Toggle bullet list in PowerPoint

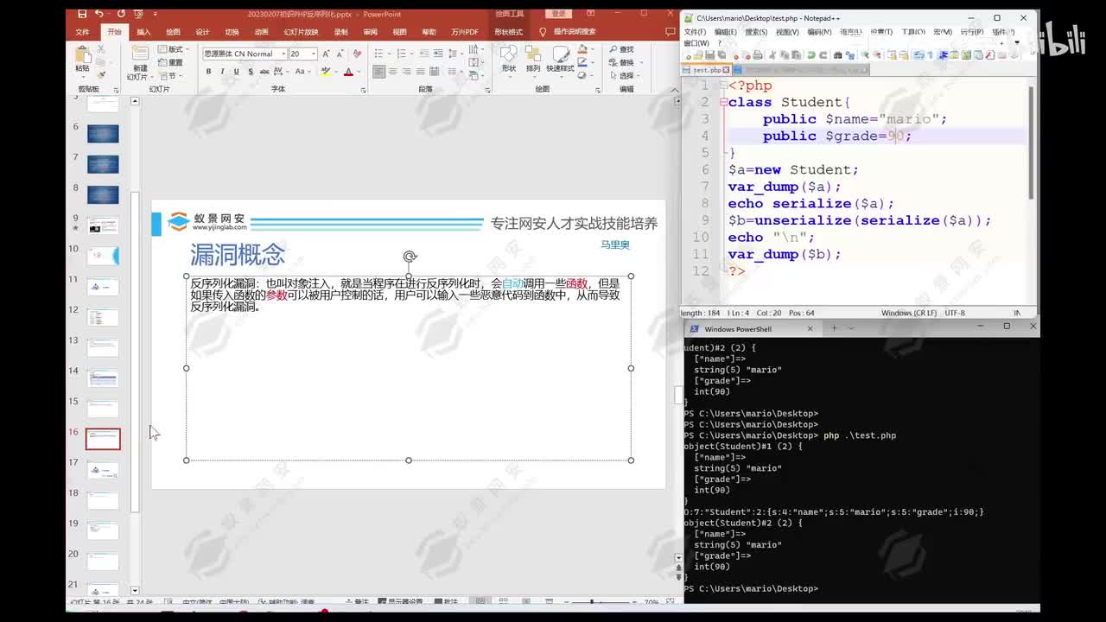click(380, 54)
